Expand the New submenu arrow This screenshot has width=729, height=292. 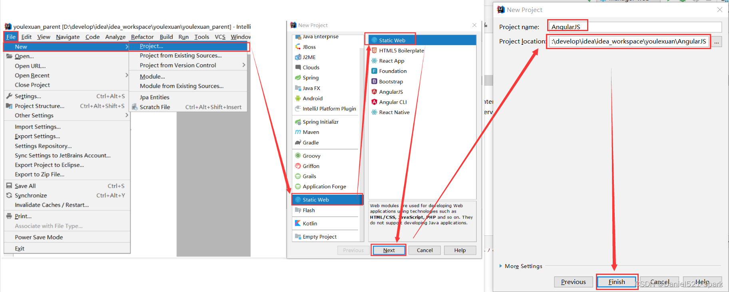[x=127, y=47]
